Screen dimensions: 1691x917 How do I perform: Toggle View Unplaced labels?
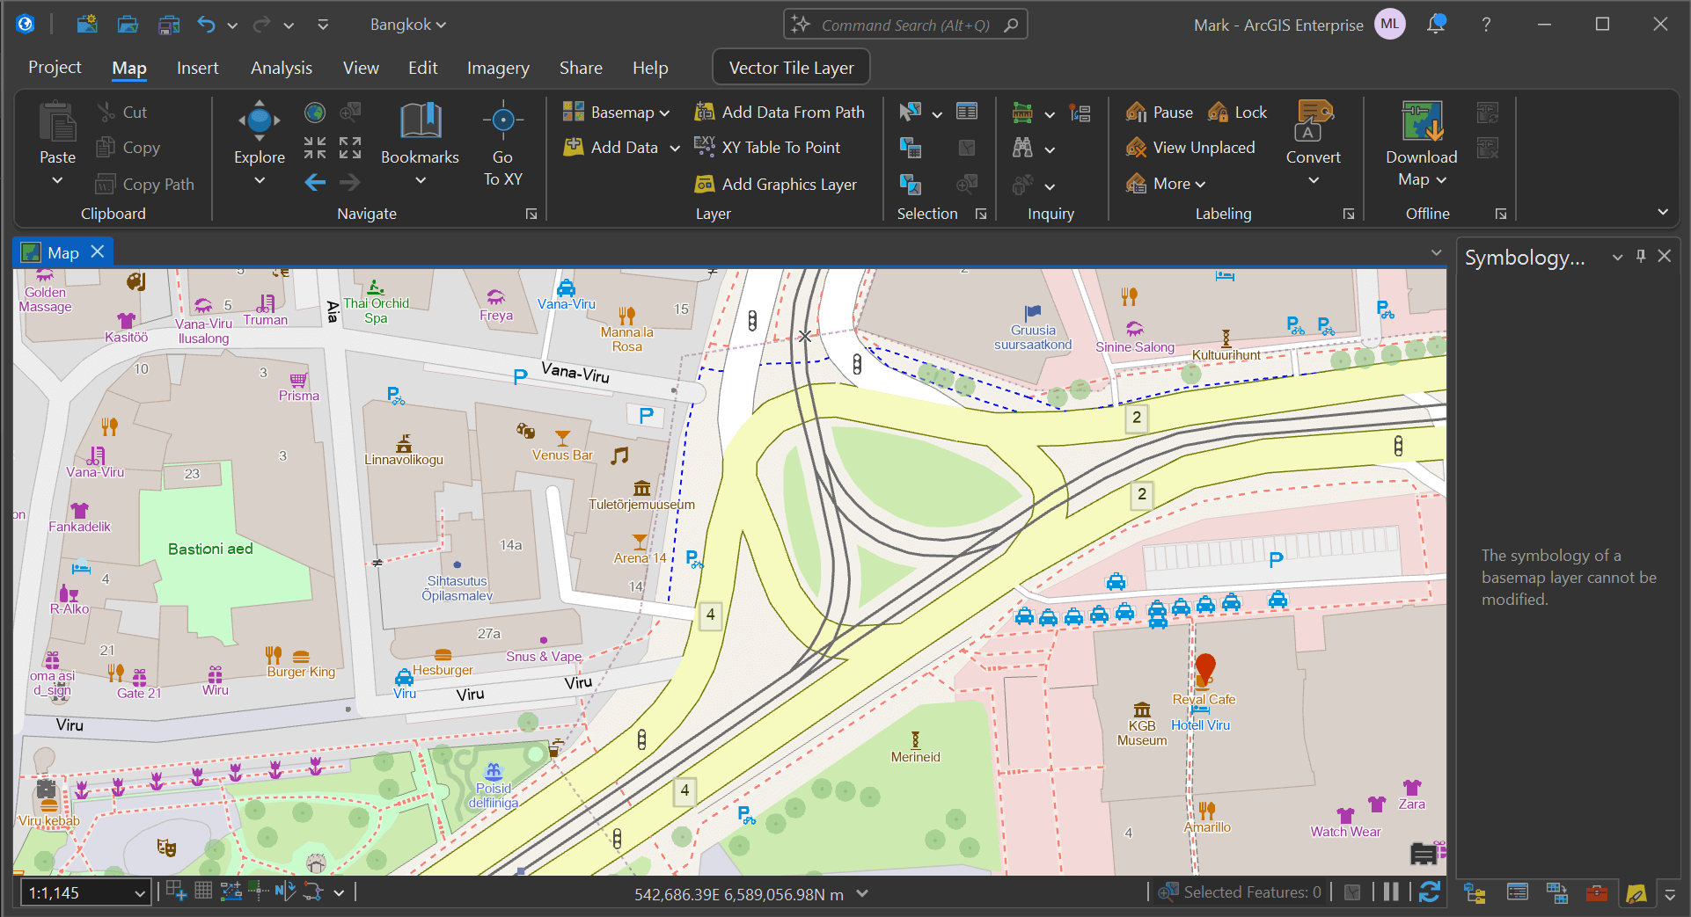click(x=1190, y=148)
